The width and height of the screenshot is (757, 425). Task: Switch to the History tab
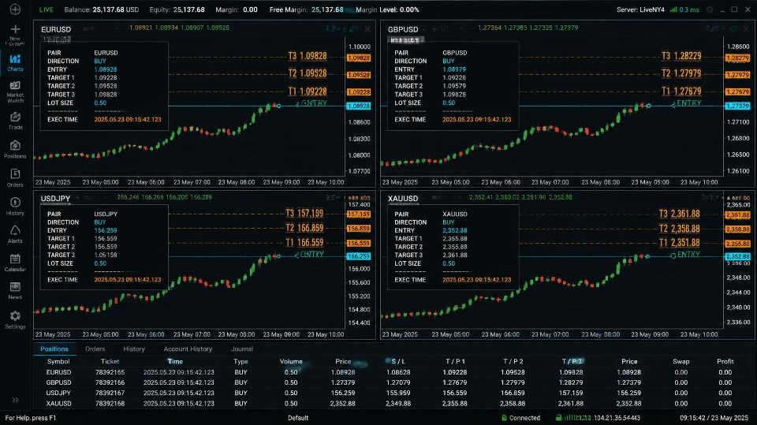[x=134, y=349]
